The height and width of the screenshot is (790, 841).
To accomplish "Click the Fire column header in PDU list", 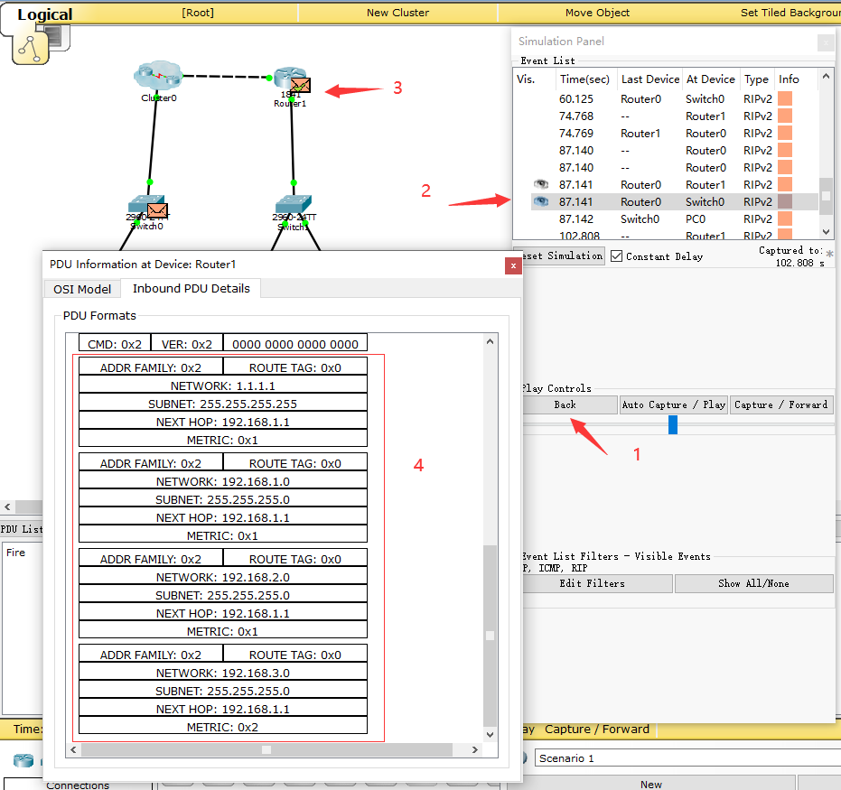I will tap(15, 552).
